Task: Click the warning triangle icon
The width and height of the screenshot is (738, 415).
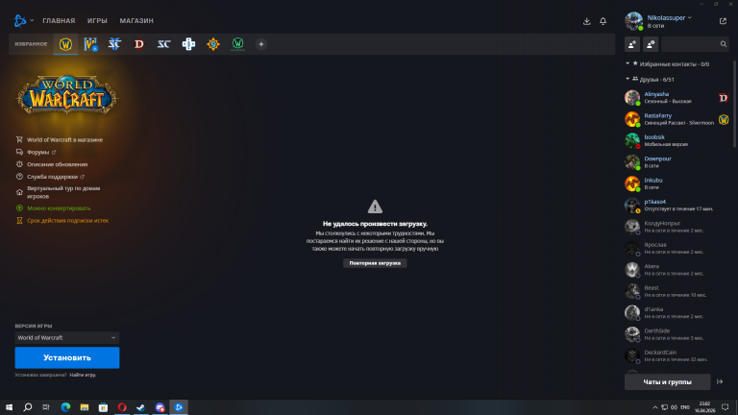Action: coord(375,207)
